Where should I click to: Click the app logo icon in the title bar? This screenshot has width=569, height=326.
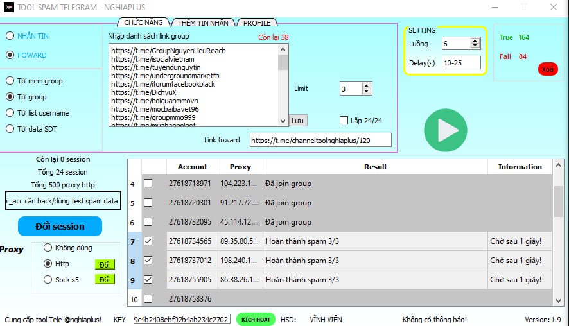point(9,7)
